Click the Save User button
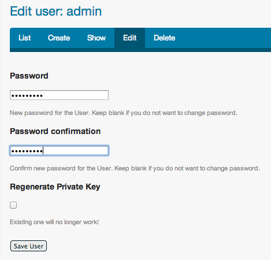 [28, 246]
